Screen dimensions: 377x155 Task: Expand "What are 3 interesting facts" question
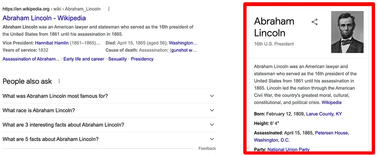pyautogui.click(x=109, y=125)
